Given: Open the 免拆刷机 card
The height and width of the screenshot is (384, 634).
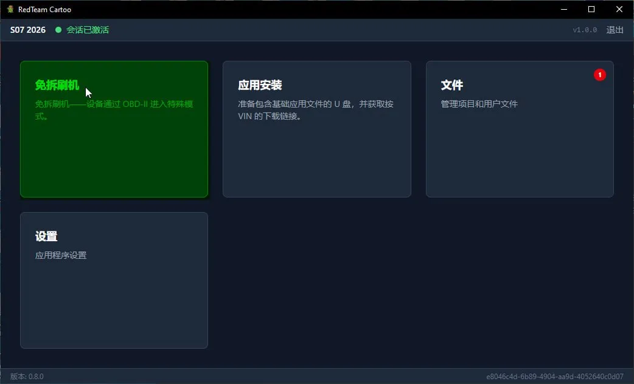Looking at the screenshot, I should pos(114,129).
